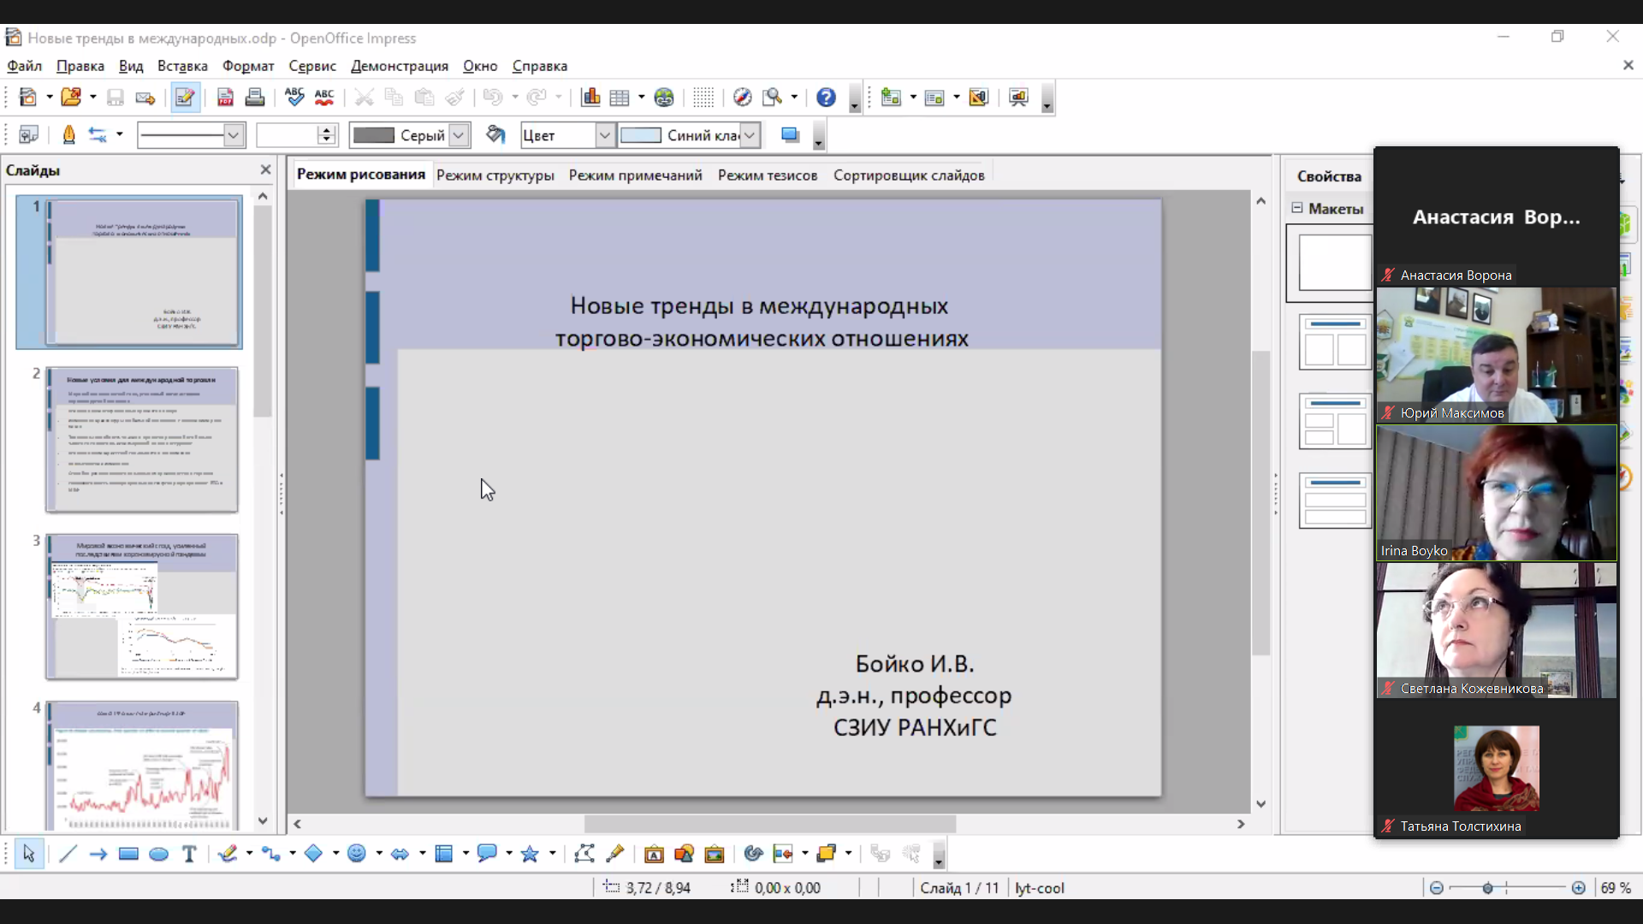Switch to Режим примечаний tab
Screen dimensions: 1643x924
coord(635,175)
